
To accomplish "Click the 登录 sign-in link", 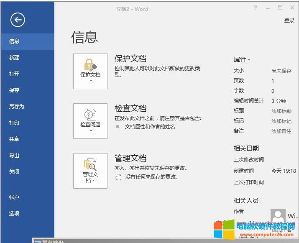I will click(x=289, y=20).
